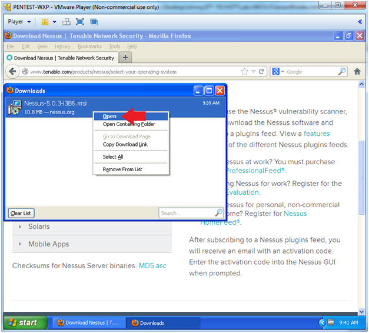Click the VMware Unity mode icon

[94, 22]
